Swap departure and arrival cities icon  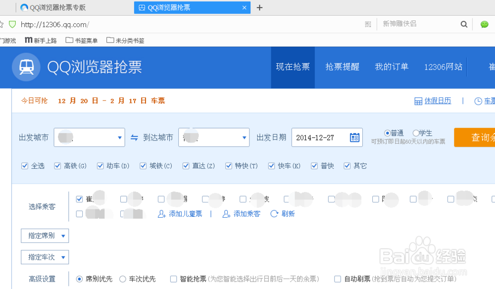pos(134,138)
